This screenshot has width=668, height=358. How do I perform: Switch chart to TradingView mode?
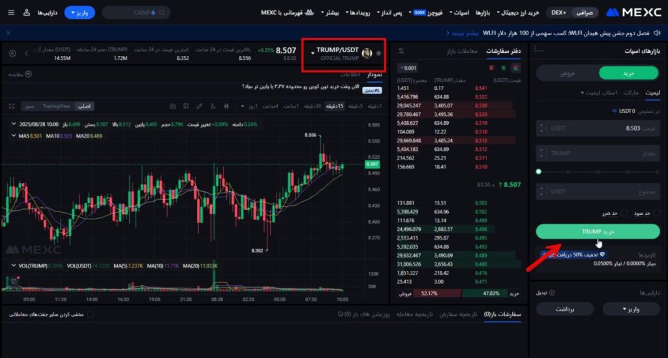tap(56, 106)
